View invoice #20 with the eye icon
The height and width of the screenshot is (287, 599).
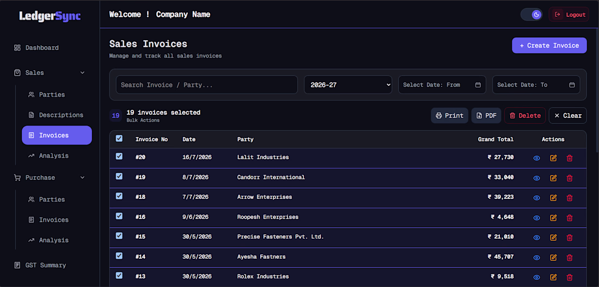click(x=536, y=158)
